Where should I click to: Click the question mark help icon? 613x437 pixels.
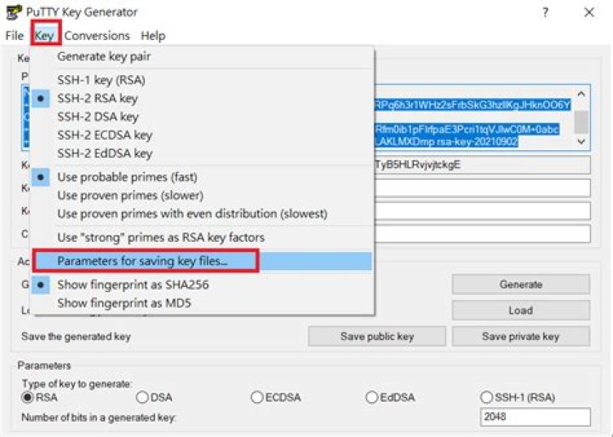click(x=545, y=13)
